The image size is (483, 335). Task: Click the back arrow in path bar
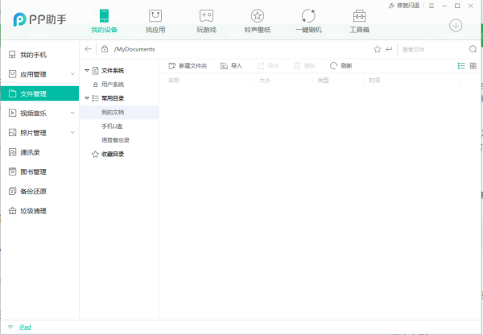[88, 49]
